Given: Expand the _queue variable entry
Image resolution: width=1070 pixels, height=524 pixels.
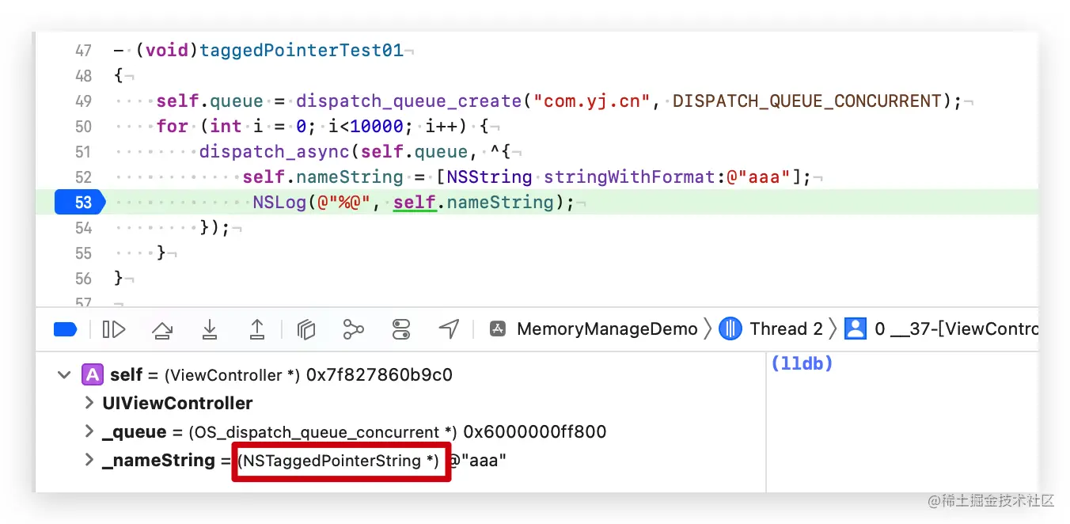Looking at the screenshot, I should pyautogui.click(x=89, y=431).
